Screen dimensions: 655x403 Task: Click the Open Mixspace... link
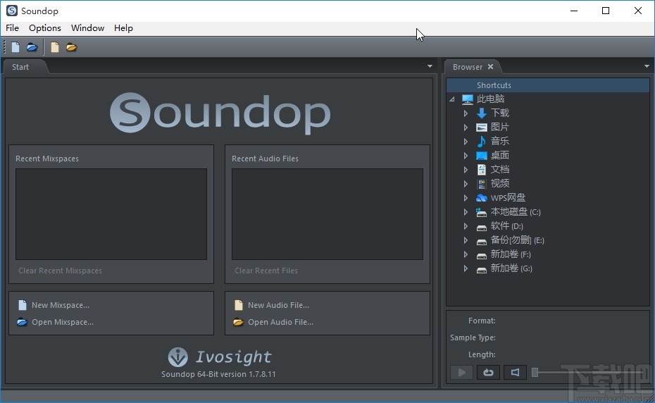[63, 322]
